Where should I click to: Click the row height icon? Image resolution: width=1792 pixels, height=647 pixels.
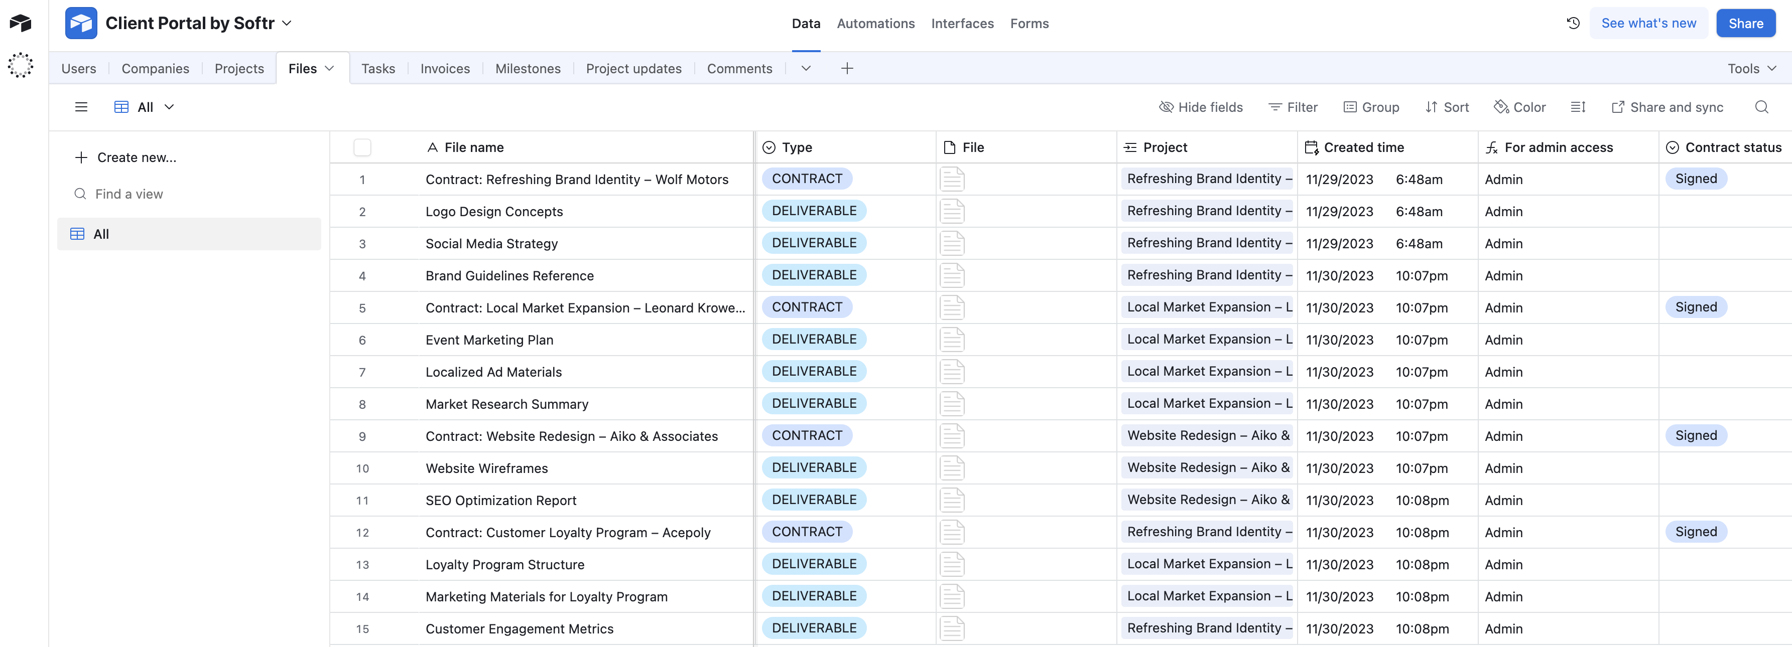coord(1578,107)
